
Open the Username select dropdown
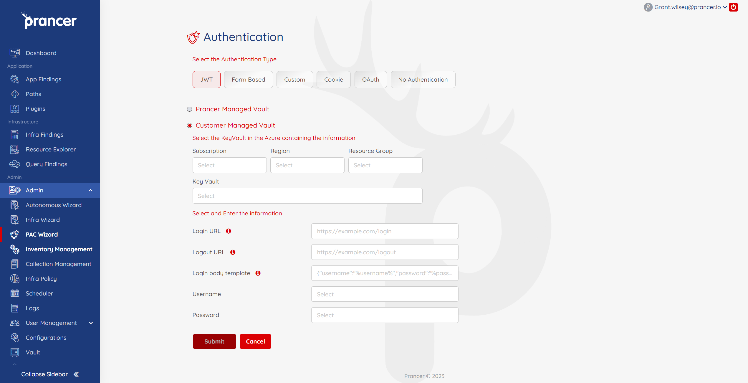(385, 294)
